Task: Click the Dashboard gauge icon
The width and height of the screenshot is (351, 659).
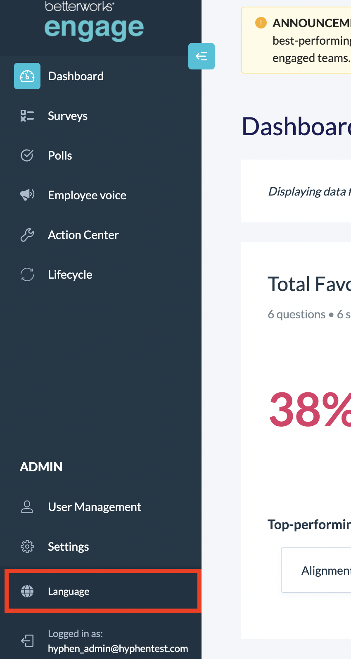Action: click(x=27, y=76)
